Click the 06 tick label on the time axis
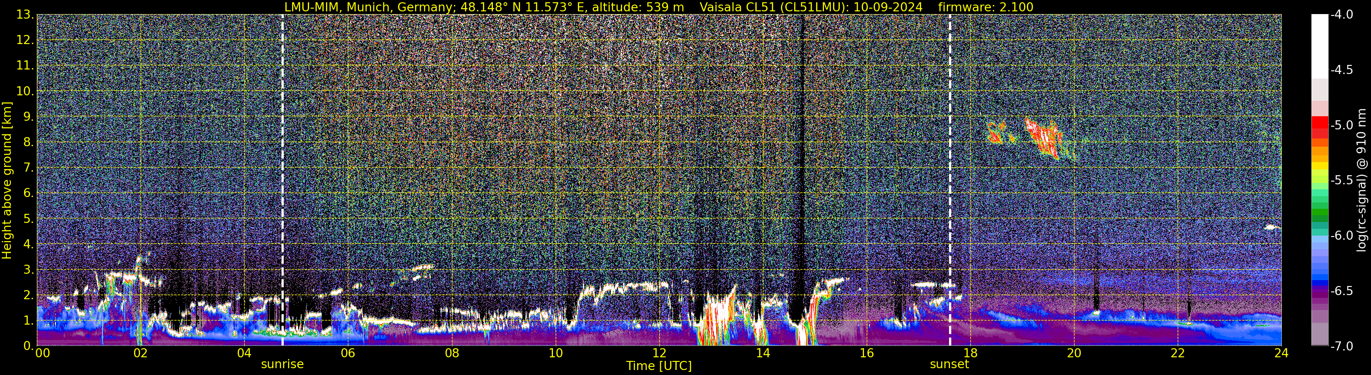The width and height of the screenshot is (1371, 375). click(x=347, y=353)
